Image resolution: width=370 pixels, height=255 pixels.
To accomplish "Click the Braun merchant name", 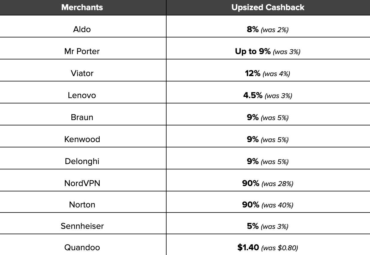I will coord(82,117).
